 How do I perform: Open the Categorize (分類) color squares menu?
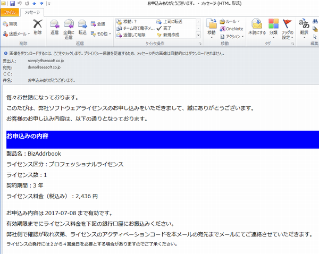coord(273,27)
